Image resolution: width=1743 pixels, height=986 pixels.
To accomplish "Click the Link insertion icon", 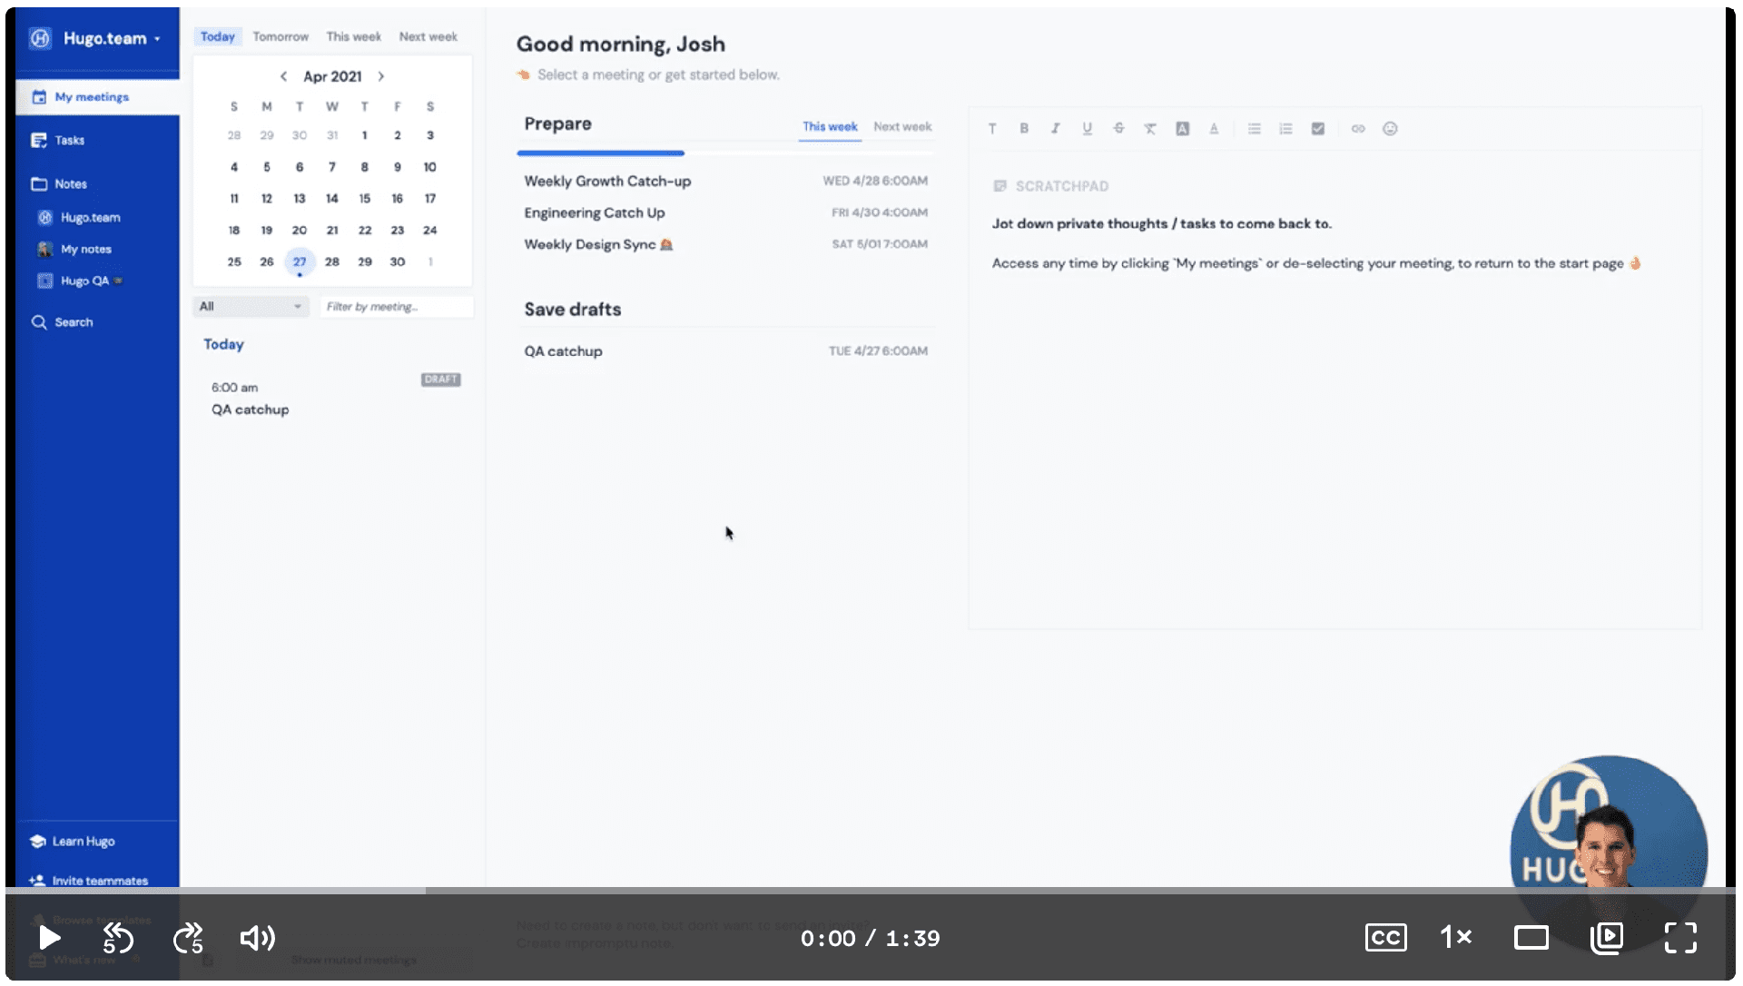I will [1357, 128].
